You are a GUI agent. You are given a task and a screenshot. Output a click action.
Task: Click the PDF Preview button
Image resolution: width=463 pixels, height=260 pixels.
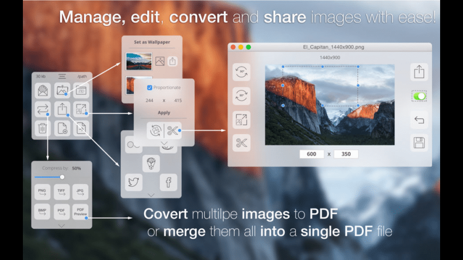[80, 212]
